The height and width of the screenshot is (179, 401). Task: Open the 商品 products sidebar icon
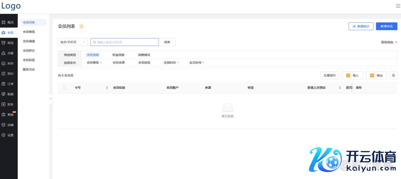4,43
